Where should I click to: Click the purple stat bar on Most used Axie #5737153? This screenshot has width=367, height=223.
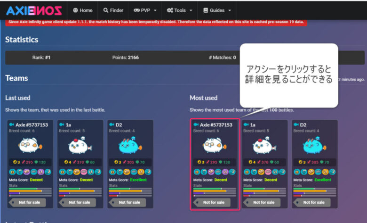coord(215,193)
